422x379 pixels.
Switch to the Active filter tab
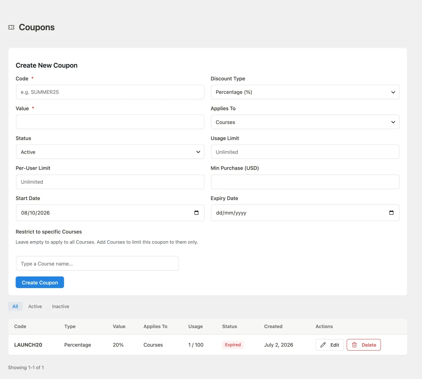click(x=35, y=306)
